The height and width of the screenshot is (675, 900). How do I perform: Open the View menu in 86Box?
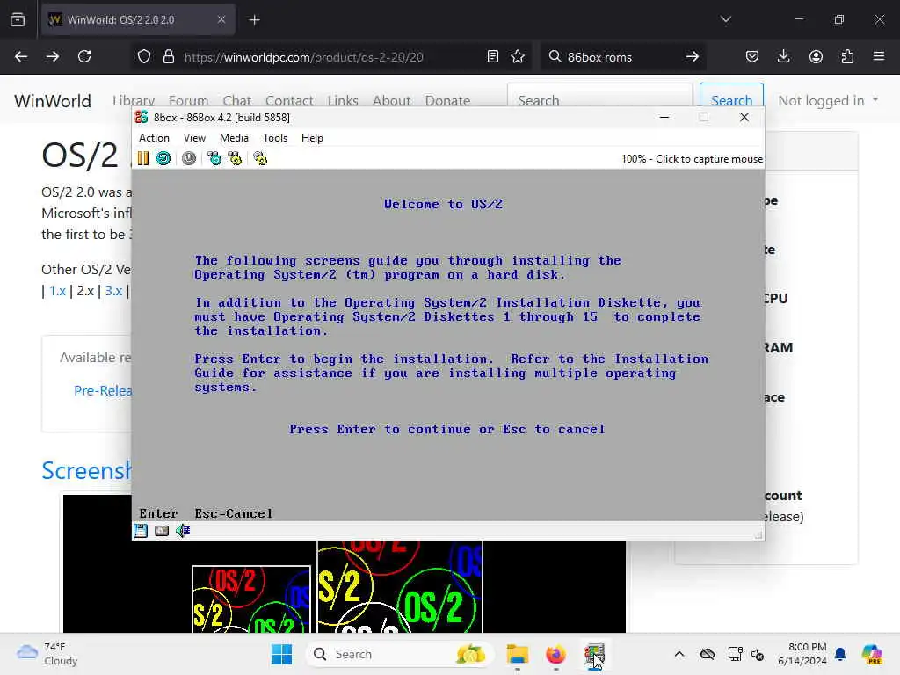coord(194,138)
